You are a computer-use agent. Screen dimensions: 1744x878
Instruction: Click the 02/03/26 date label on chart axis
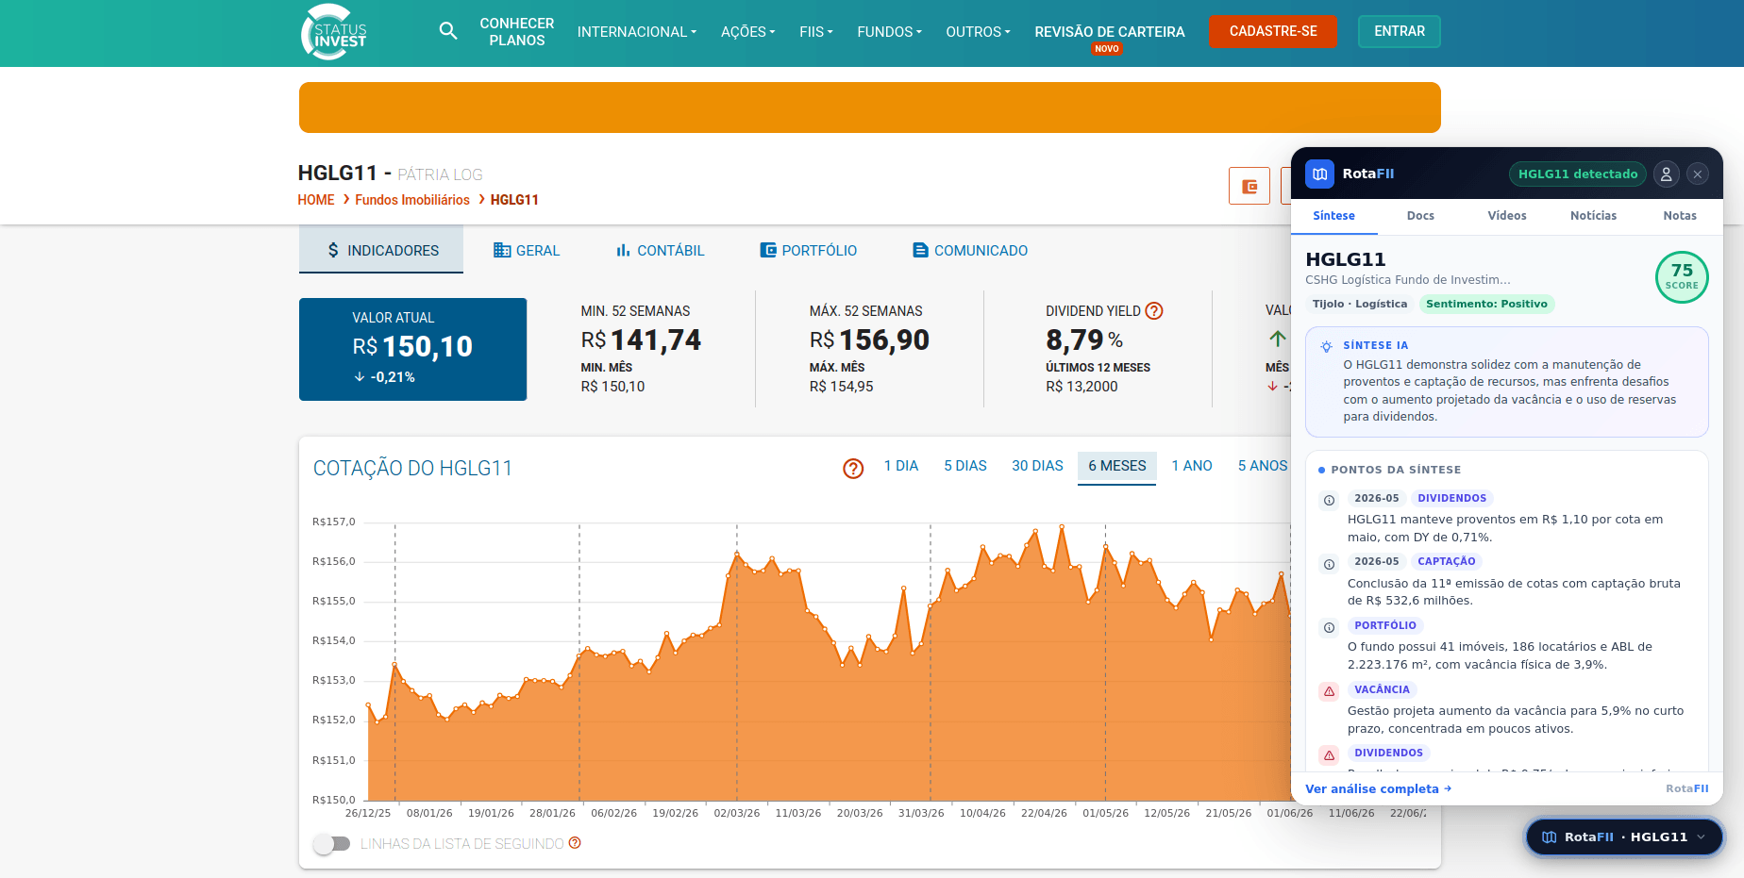[x=737, y=813]
